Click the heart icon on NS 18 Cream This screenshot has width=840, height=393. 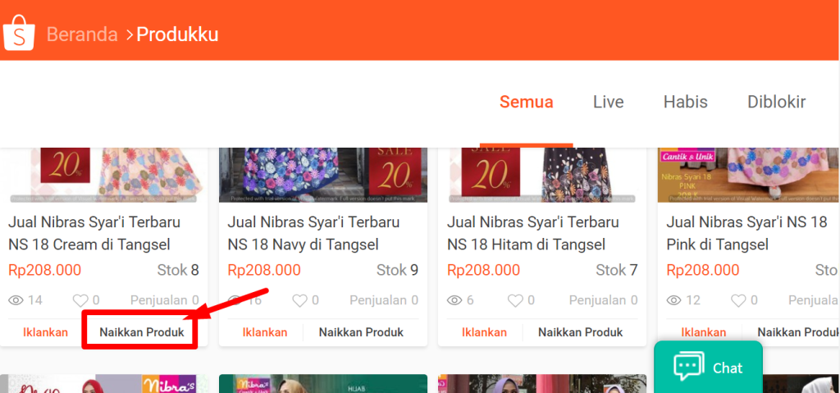(x=81, y=300)
